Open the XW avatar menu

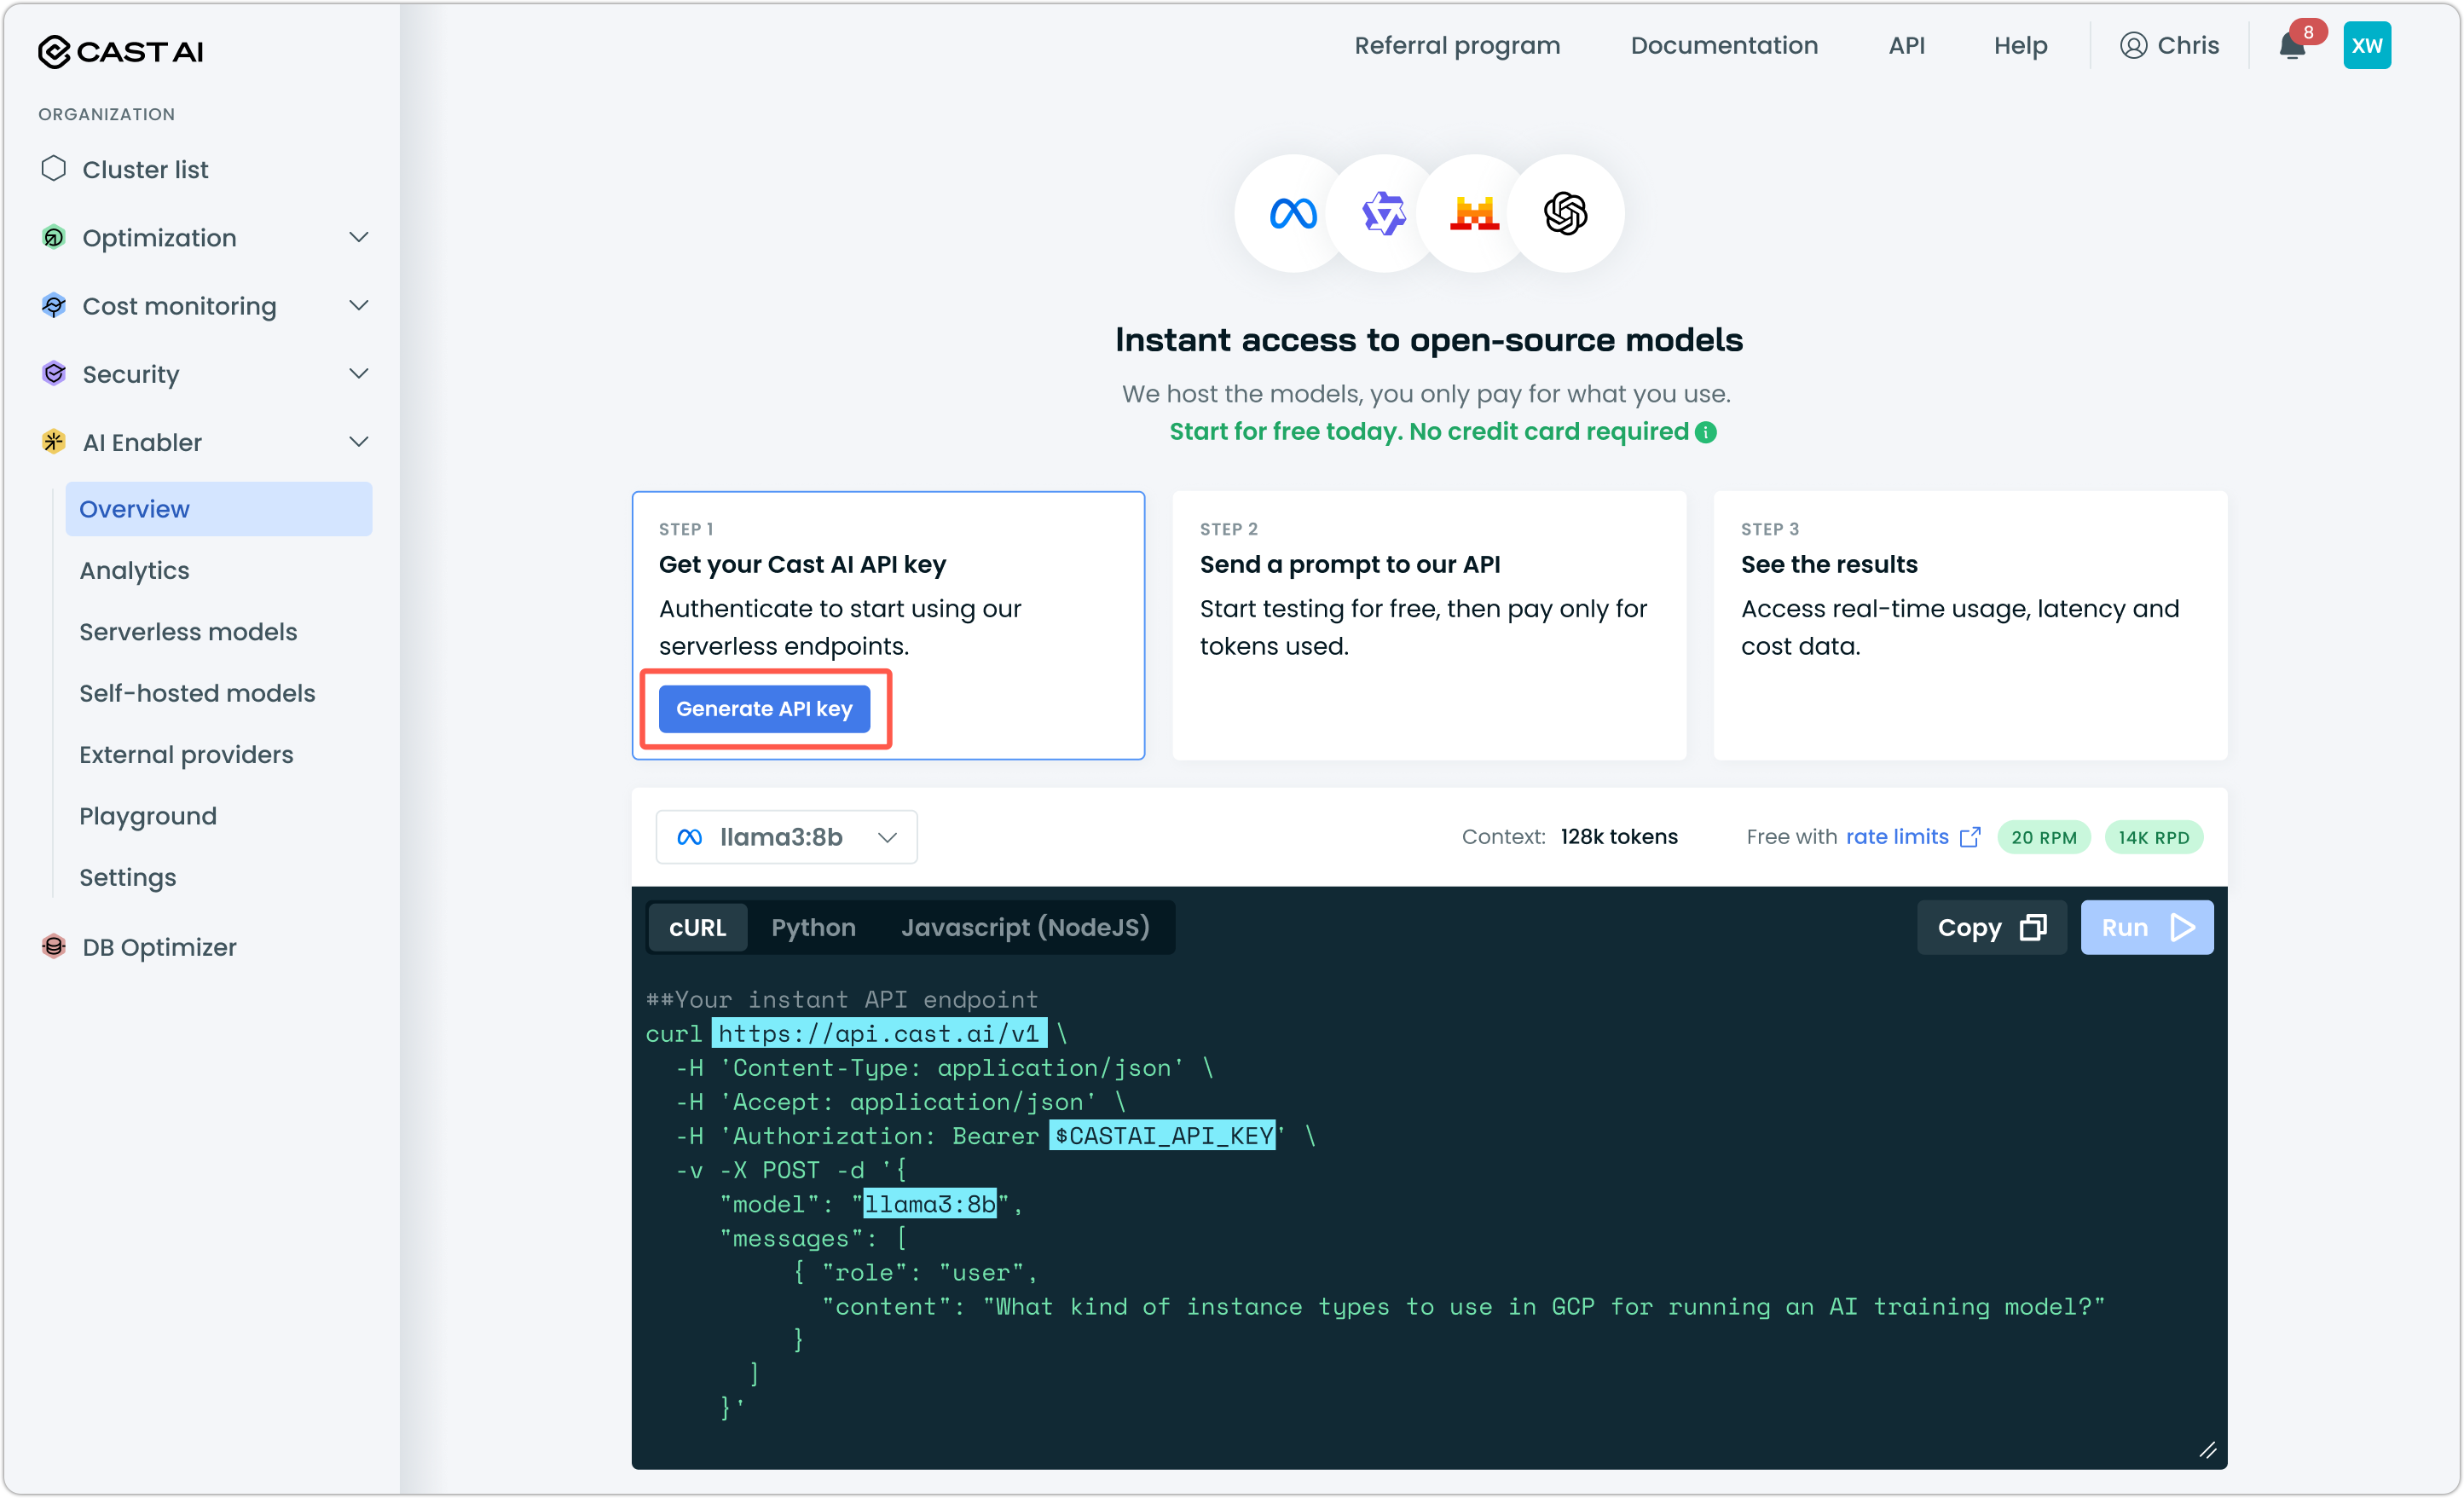click(x=2366, y=46)
